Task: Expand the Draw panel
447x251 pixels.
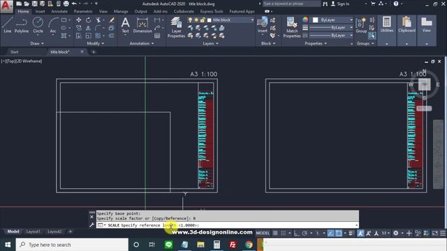Action: click(37, 43)
